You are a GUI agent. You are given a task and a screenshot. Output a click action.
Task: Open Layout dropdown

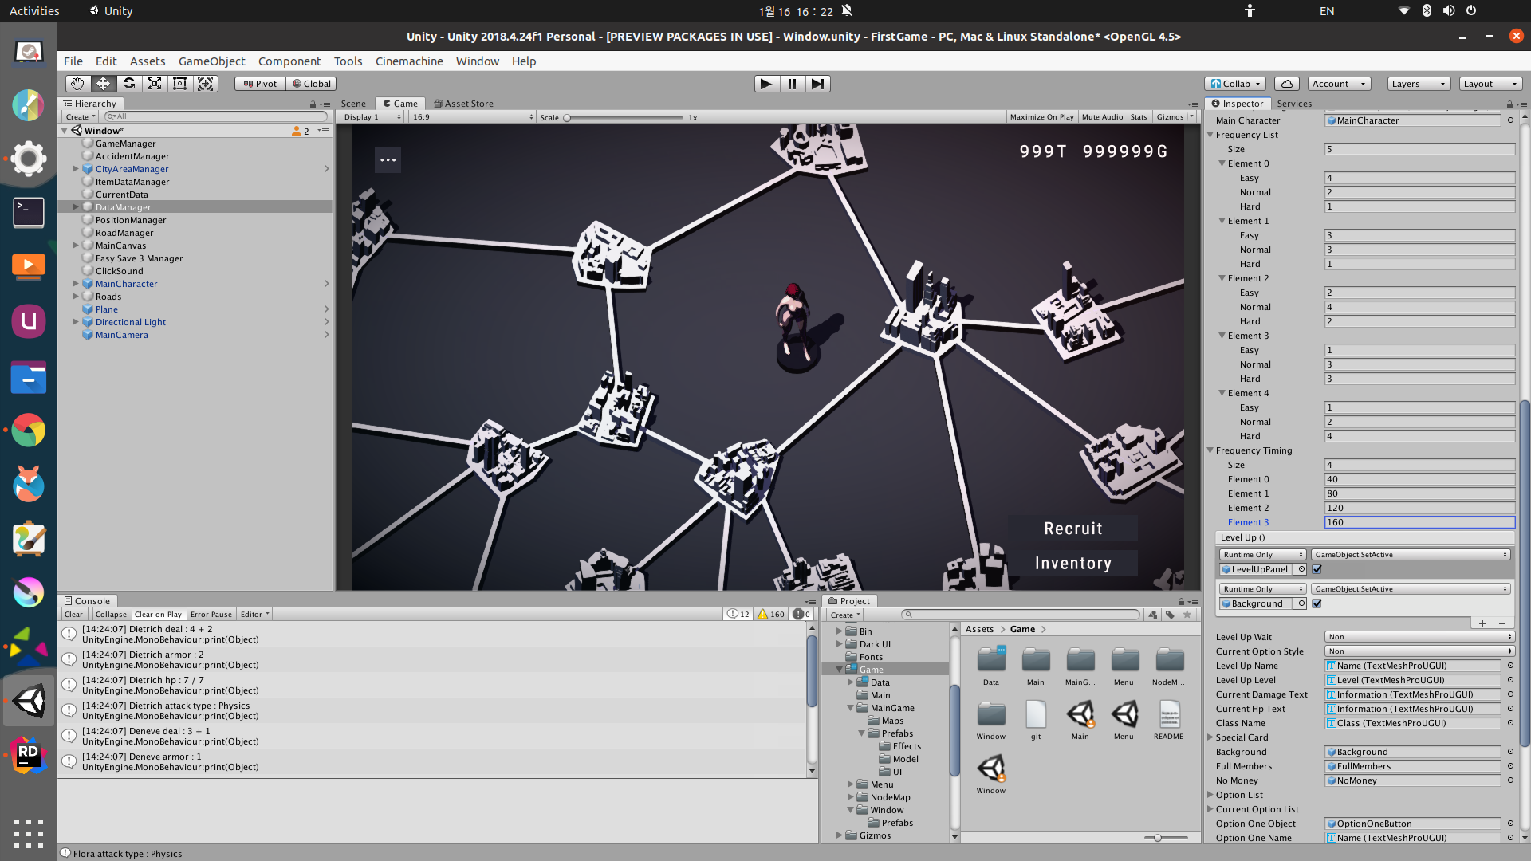(x=1490, y=83)
